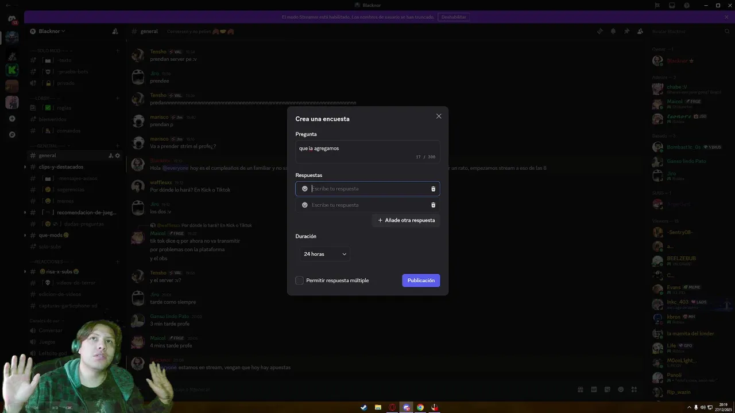Click the Publicación button
Image resolution: width=735 pixels, height=413 pixels.
(421, 280)
